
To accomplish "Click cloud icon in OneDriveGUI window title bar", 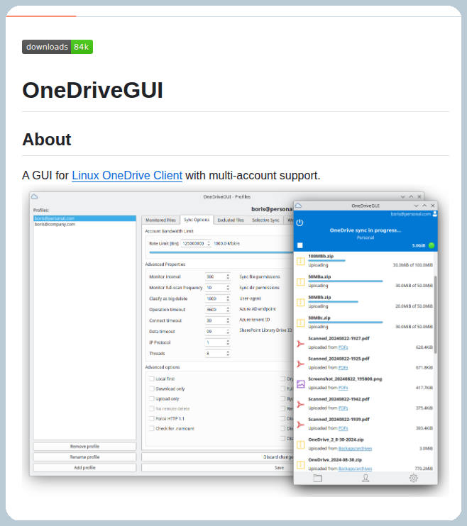I will pos(298,206).
